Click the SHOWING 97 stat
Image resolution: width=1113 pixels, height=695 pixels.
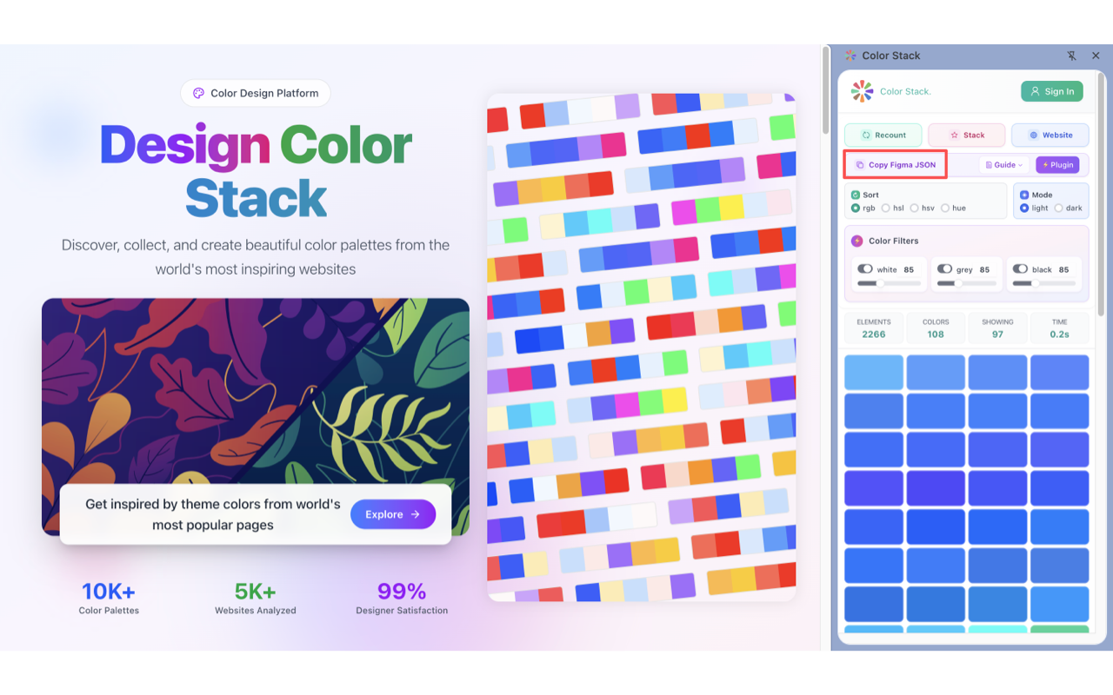click(997, 328)
